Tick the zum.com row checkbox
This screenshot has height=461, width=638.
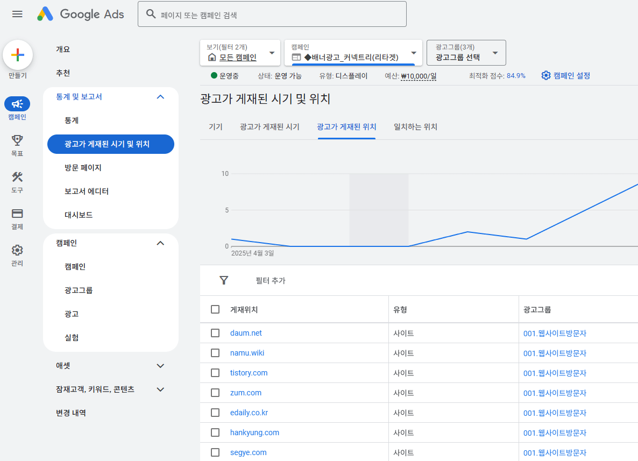215,393
